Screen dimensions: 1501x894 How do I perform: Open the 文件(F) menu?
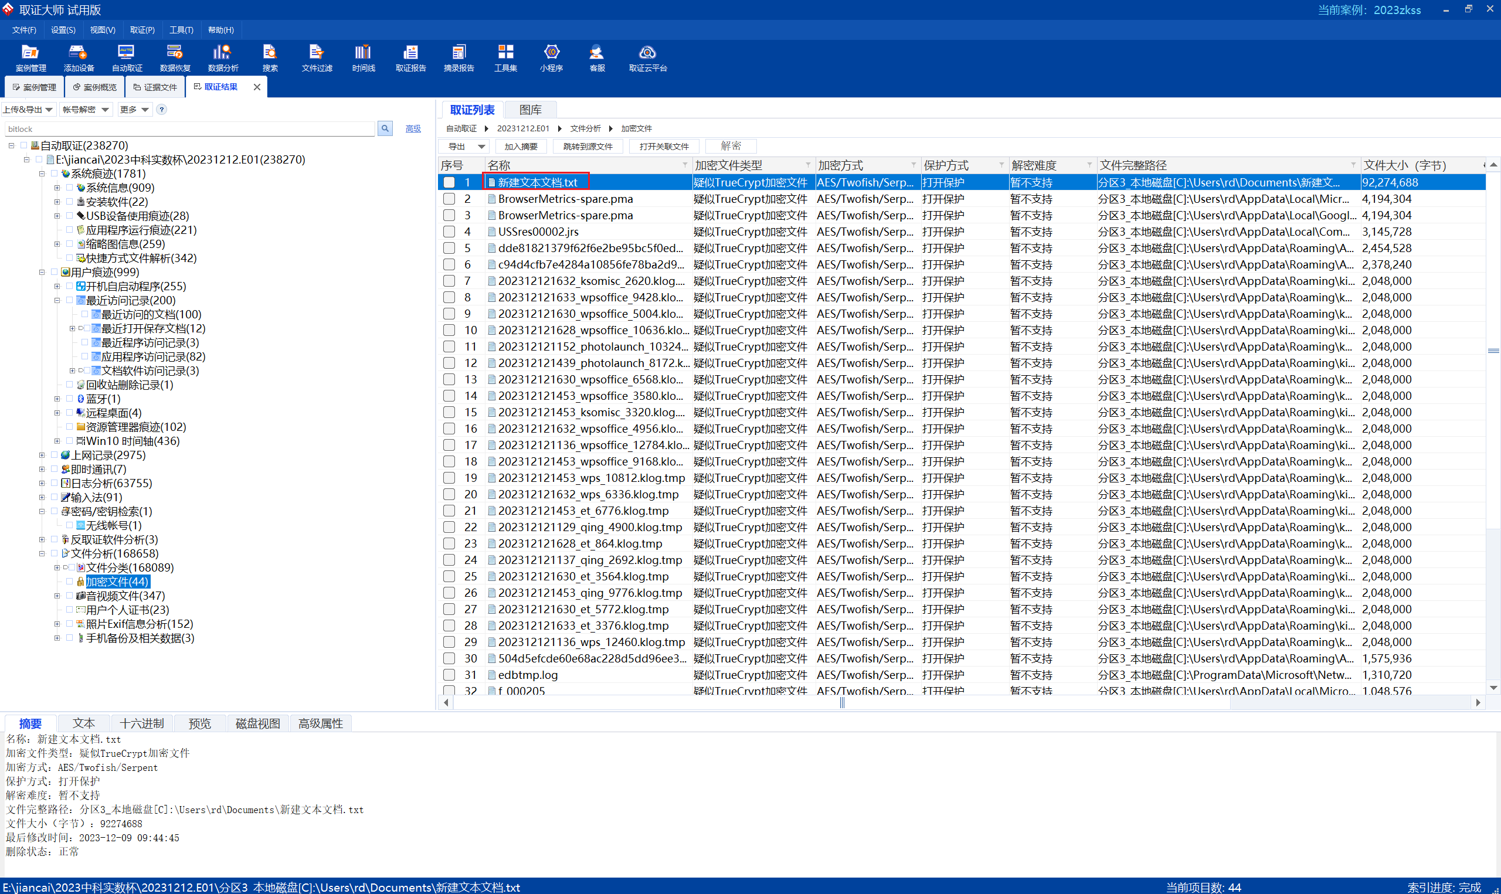(x=24, y=30)
